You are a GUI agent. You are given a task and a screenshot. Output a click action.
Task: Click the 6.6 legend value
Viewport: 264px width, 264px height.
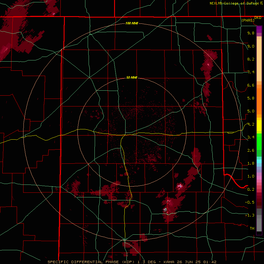251,85
